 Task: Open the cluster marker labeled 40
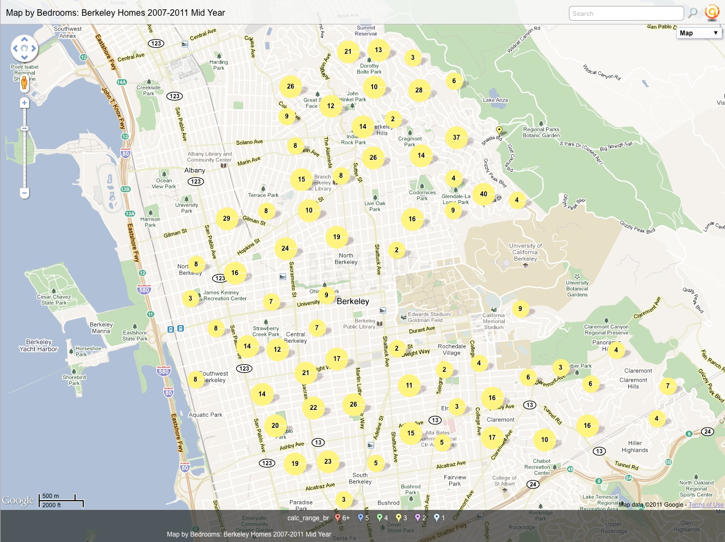pyautogui.click(x=484, y=194)
